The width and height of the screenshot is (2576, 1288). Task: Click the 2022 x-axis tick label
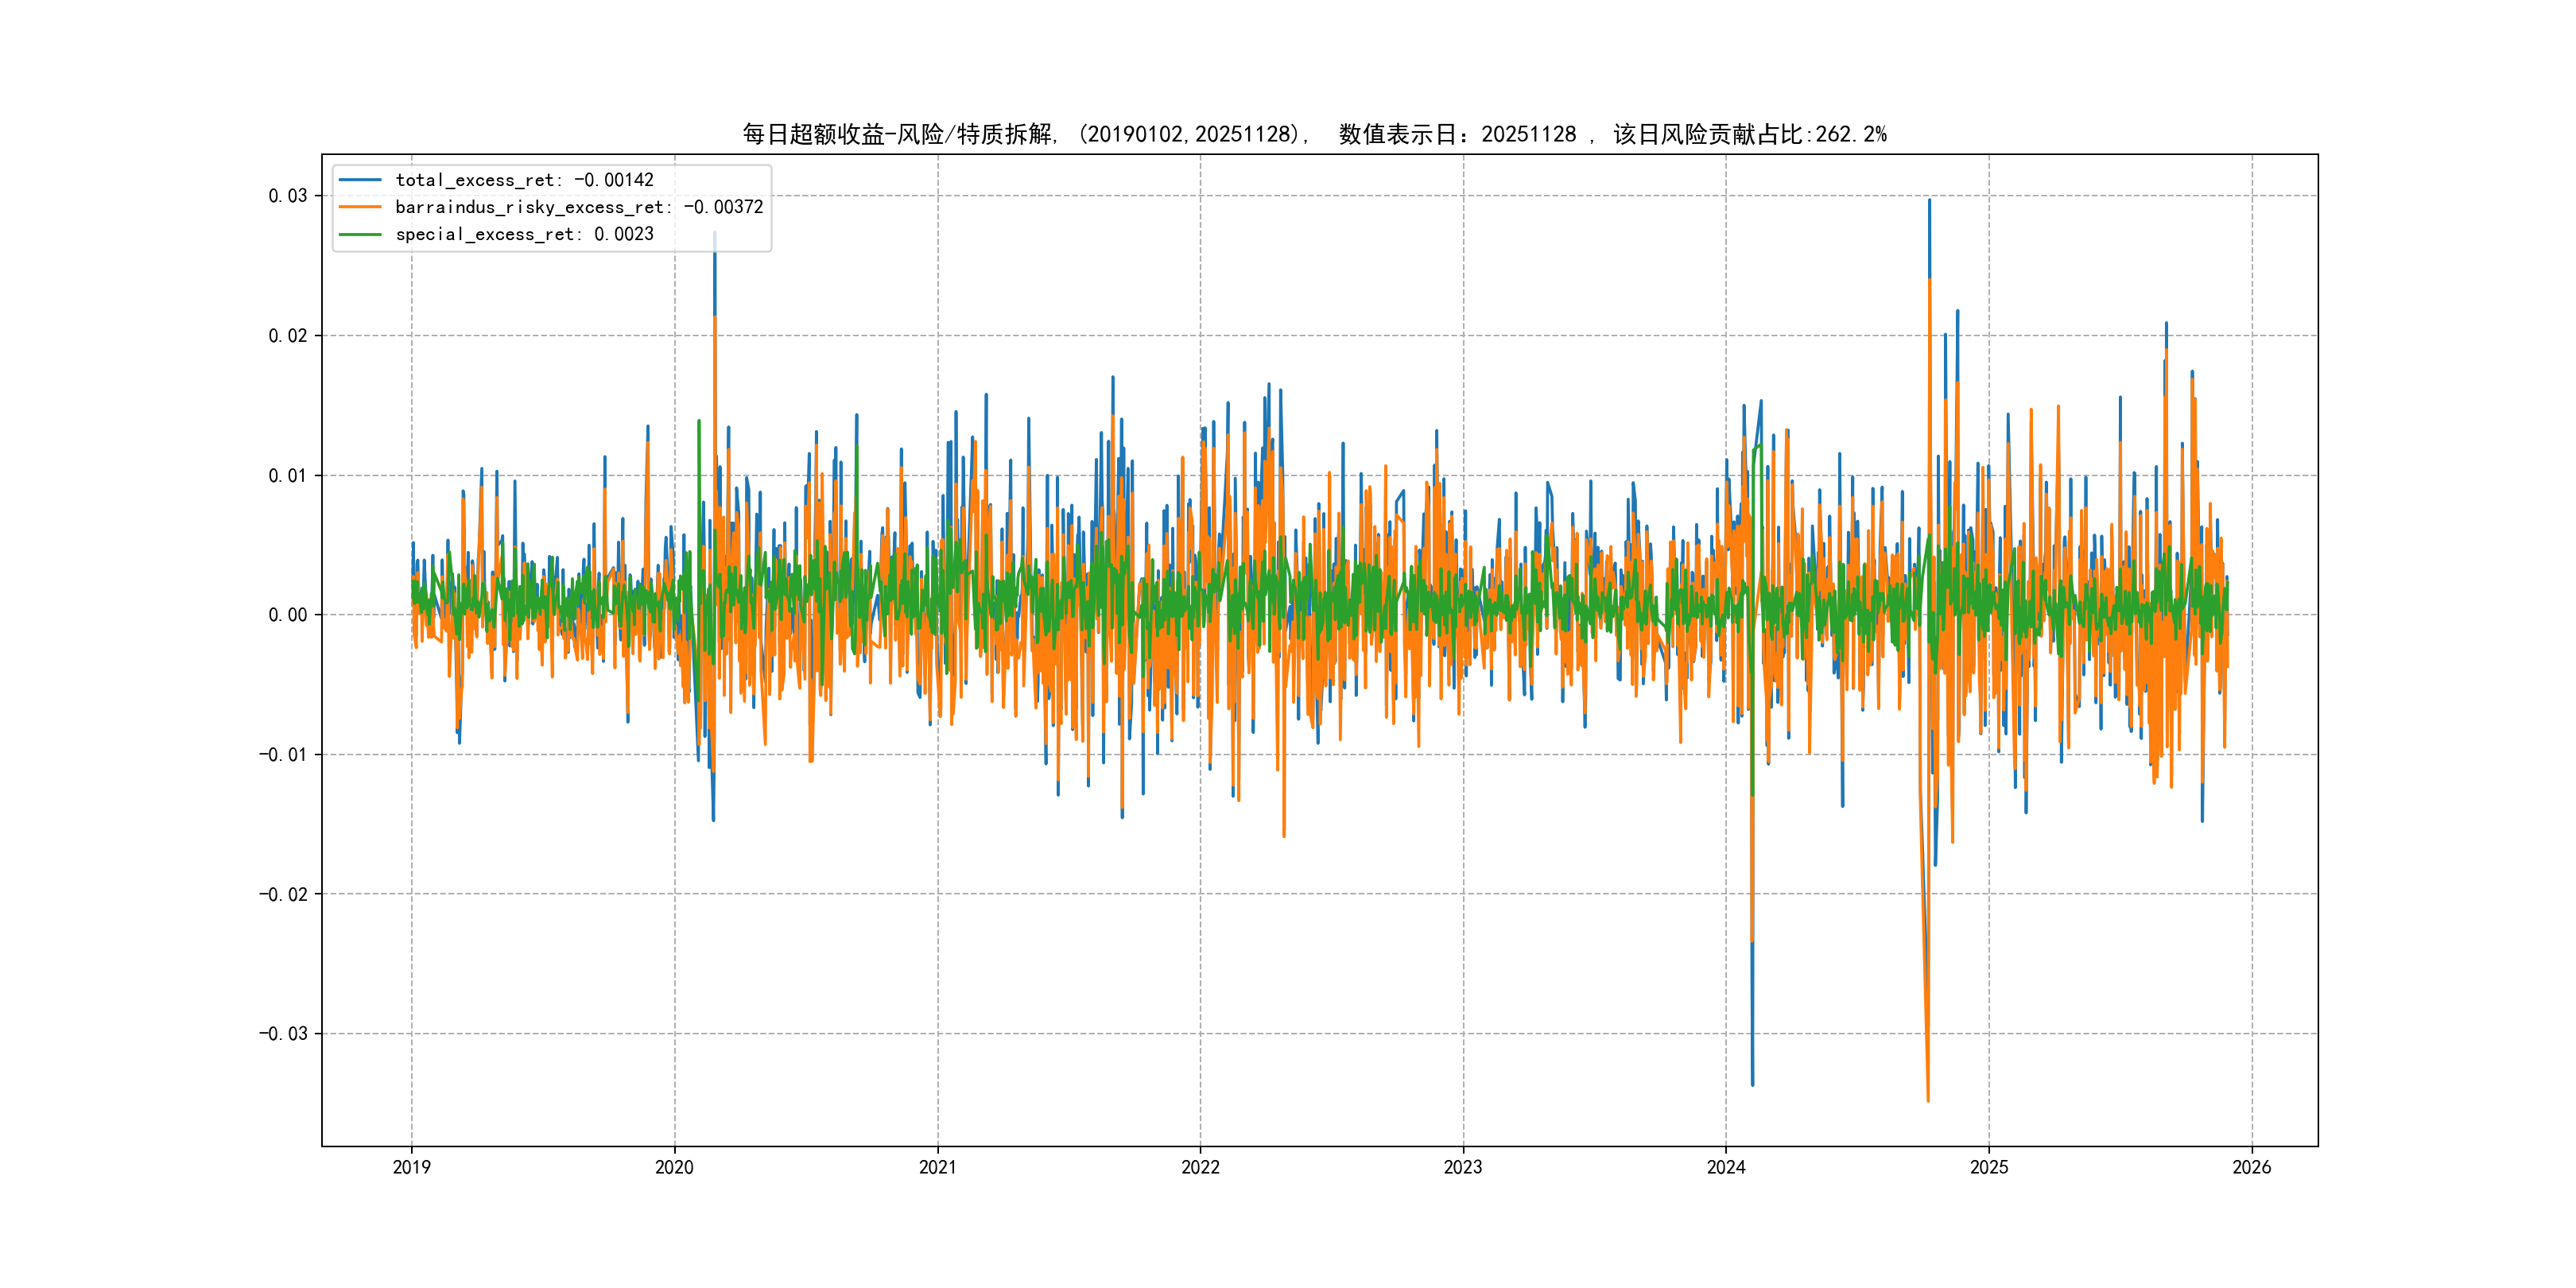(x=1200, y=1167)
